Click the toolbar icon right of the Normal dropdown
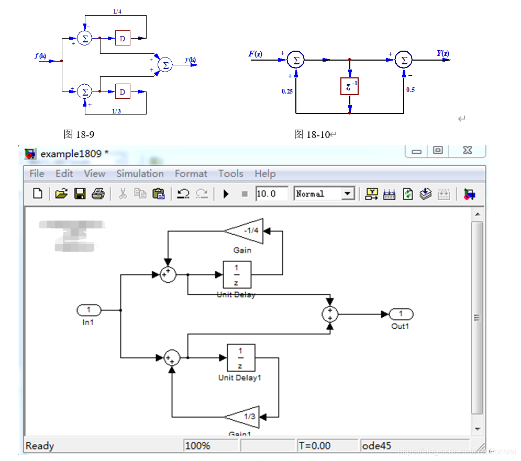The width and height of the screenshot is (521, 461). [x=371, y=194]
